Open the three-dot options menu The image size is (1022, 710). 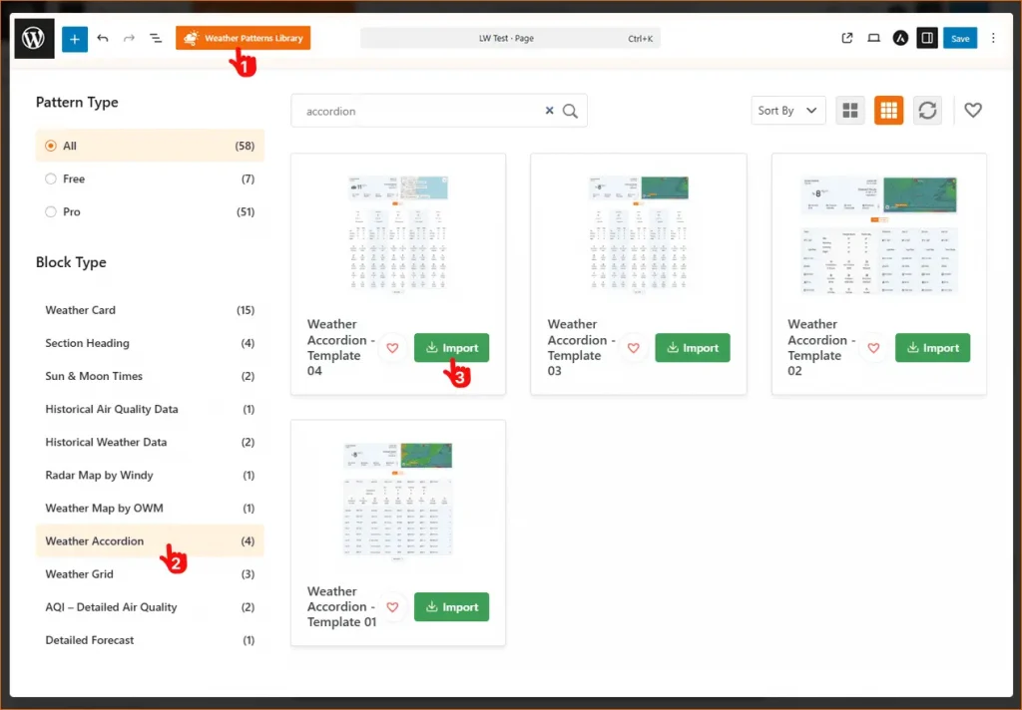tap(994, 38)
